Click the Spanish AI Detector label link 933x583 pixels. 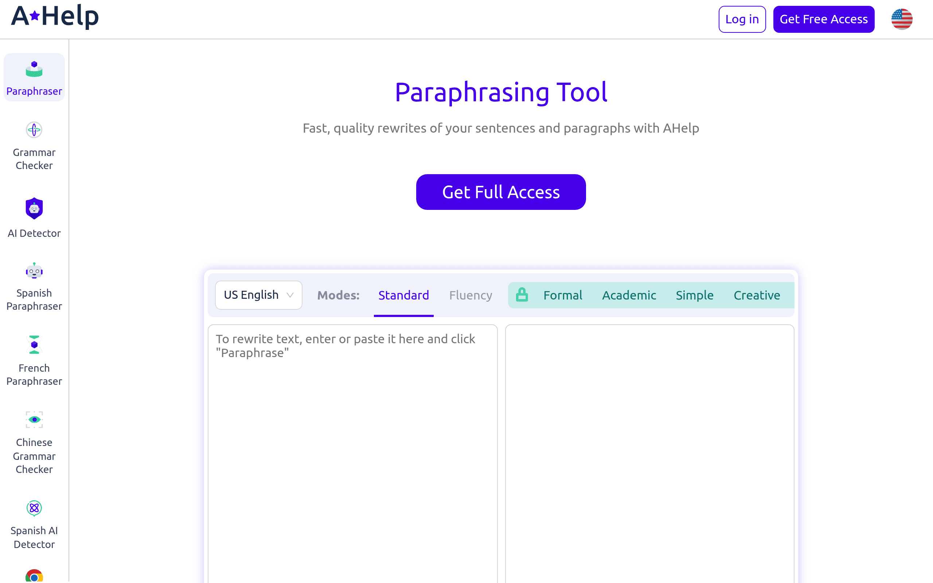[34, 537]
